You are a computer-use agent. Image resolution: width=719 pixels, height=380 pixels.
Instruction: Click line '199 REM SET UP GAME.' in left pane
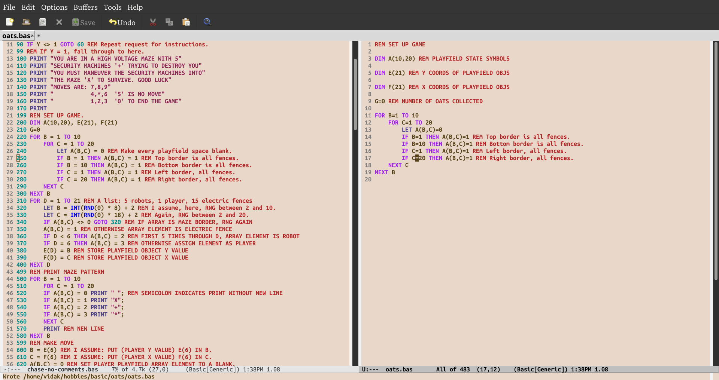[x=50, y=116]
